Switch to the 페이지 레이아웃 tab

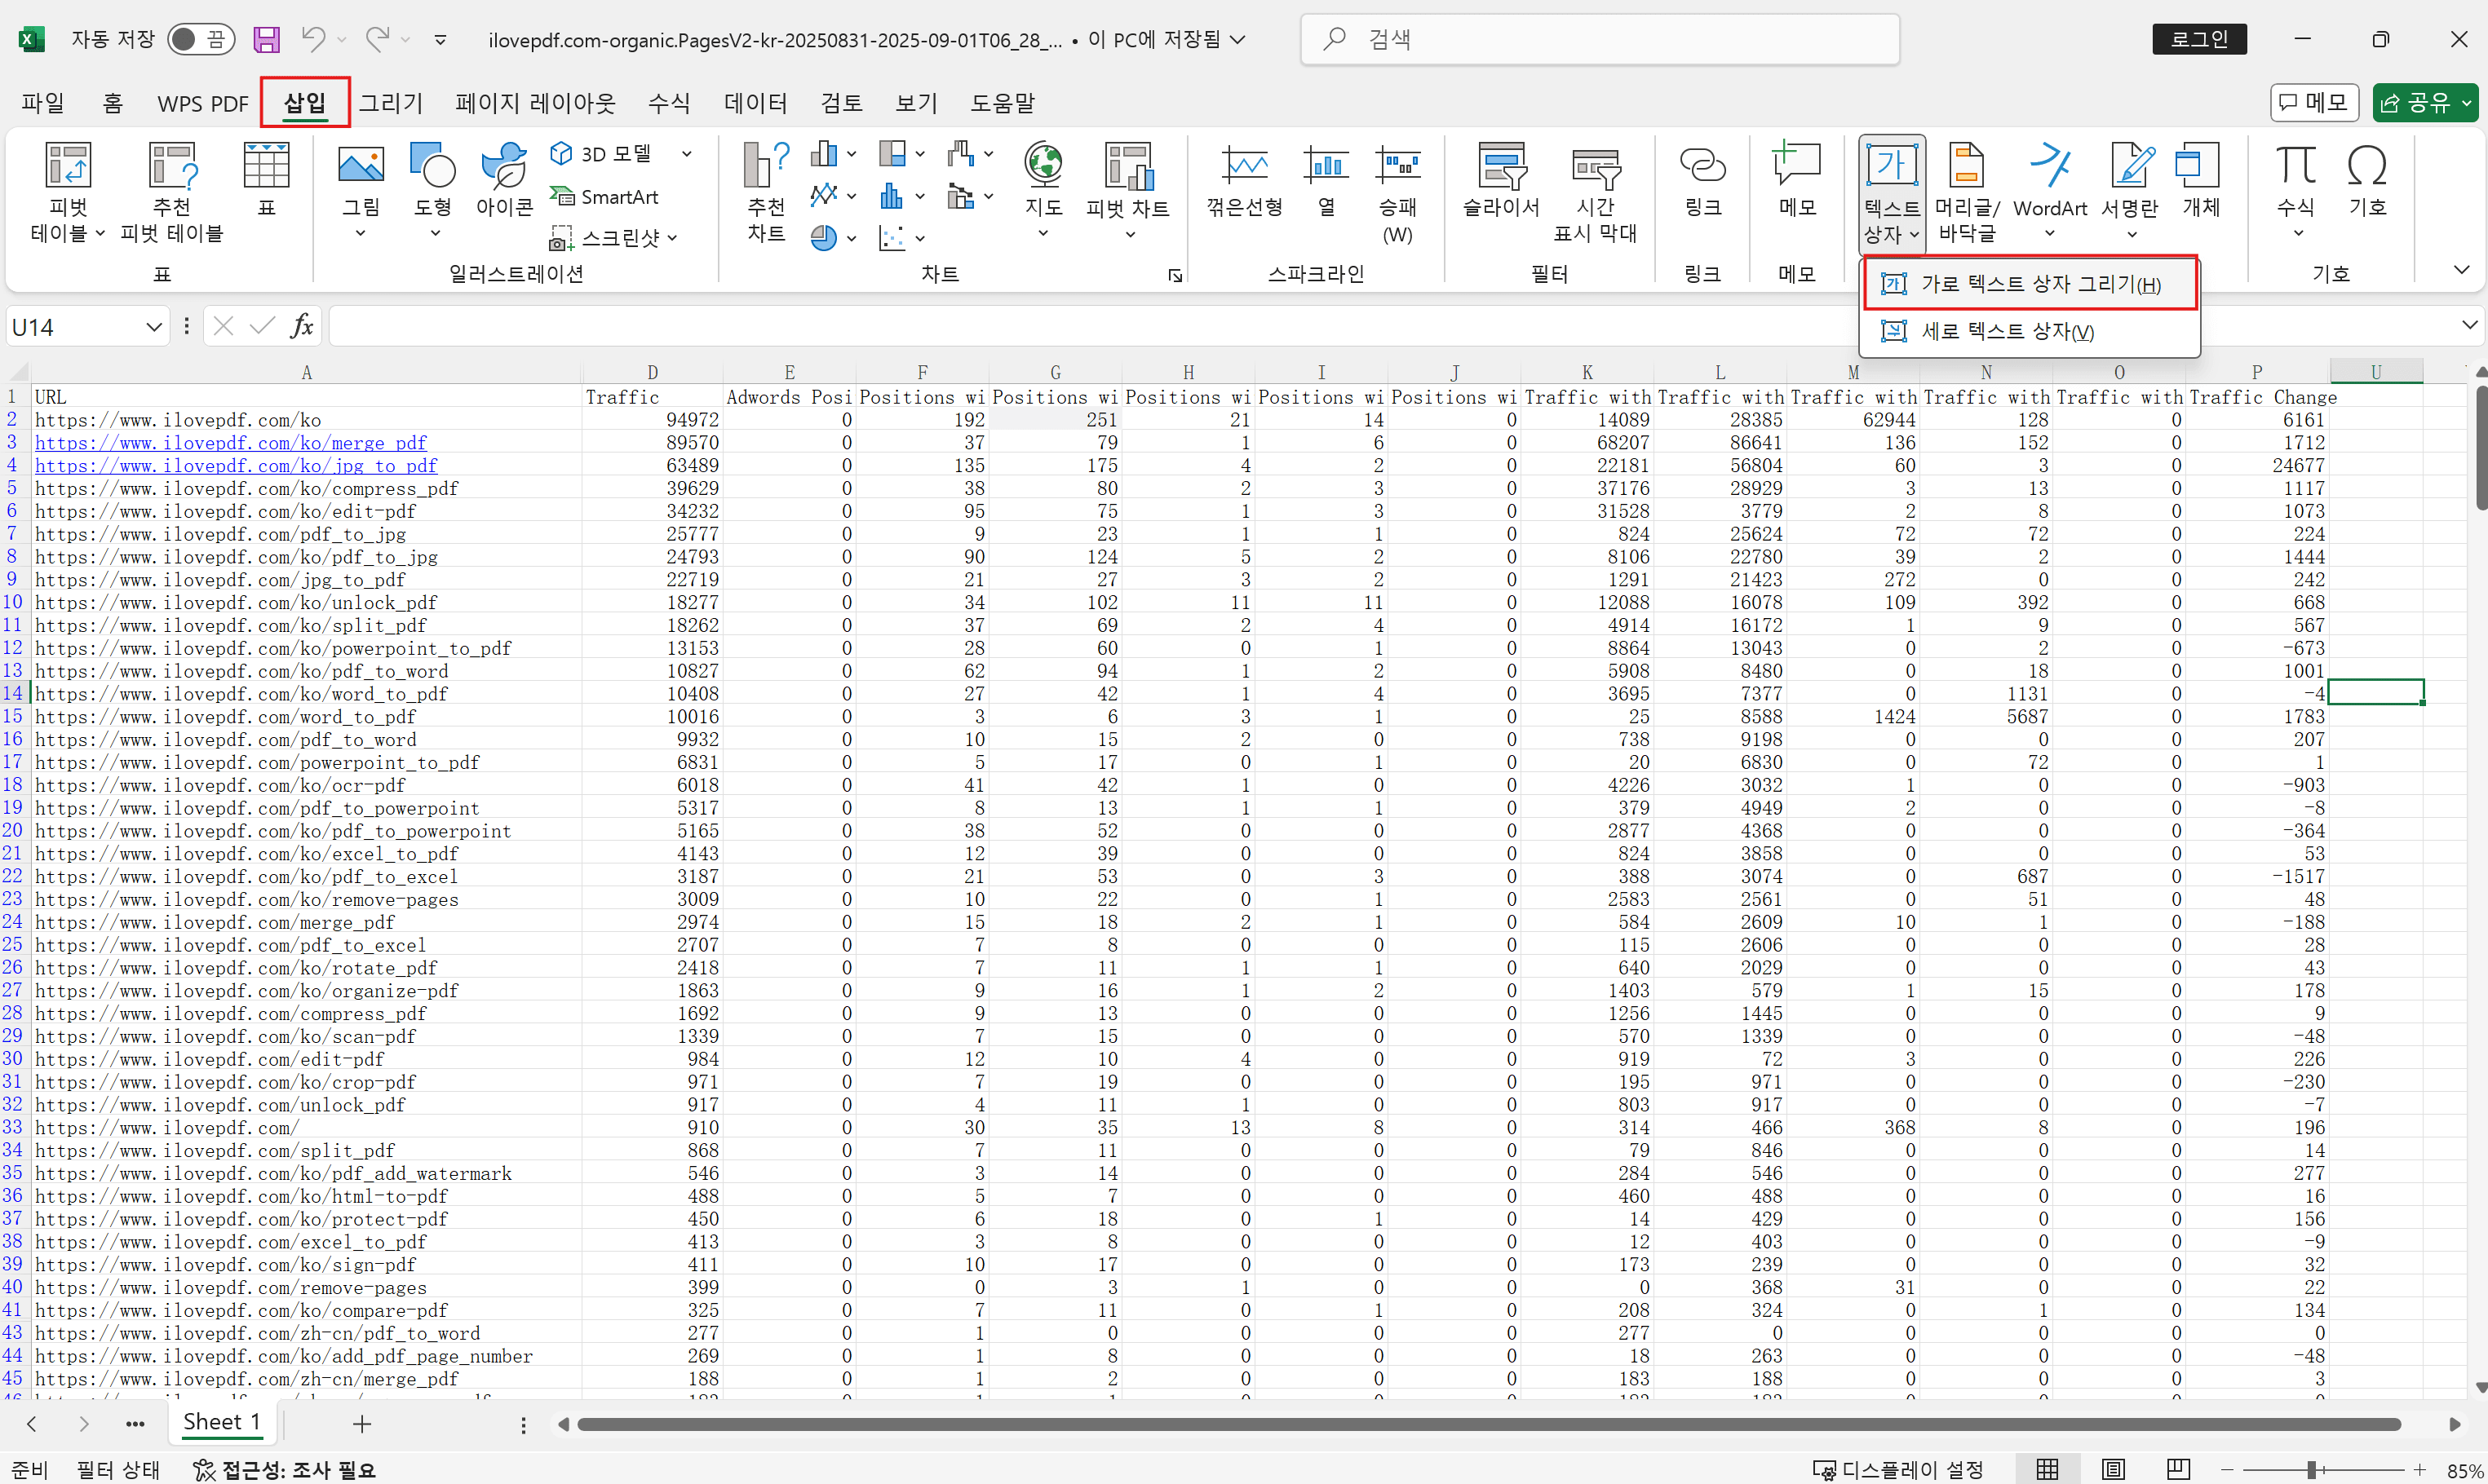coord(535,103)
